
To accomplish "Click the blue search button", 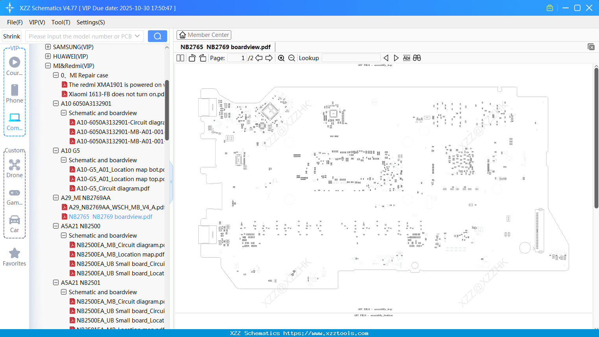I will click(157, 36).
